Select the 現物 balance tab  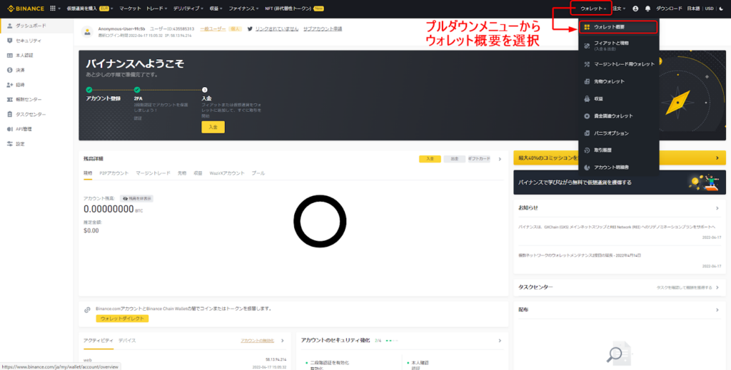pos(88,173)
